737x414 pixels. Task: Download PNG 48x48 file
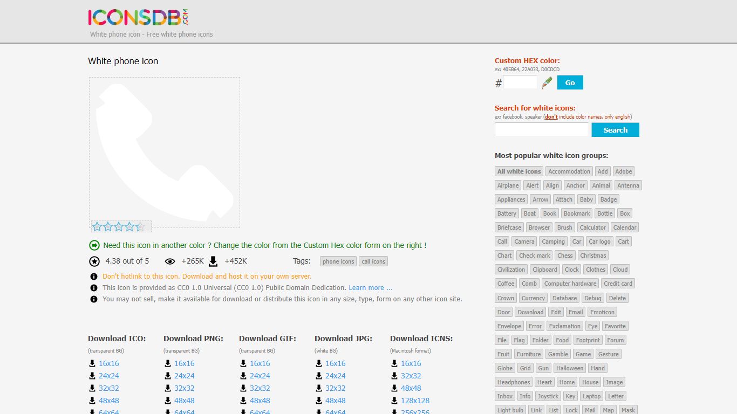(x=185, y=401)
